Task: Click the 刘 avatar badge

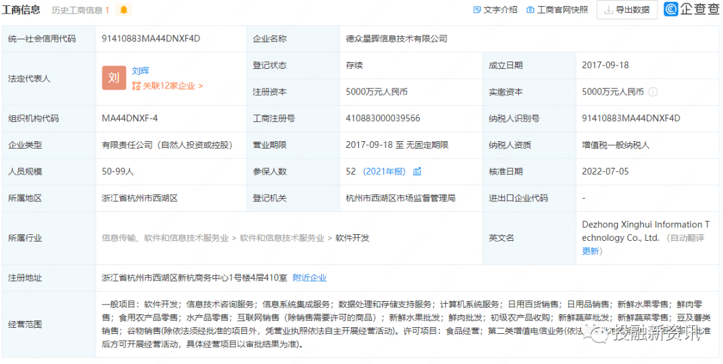Action: pos(114,78)
